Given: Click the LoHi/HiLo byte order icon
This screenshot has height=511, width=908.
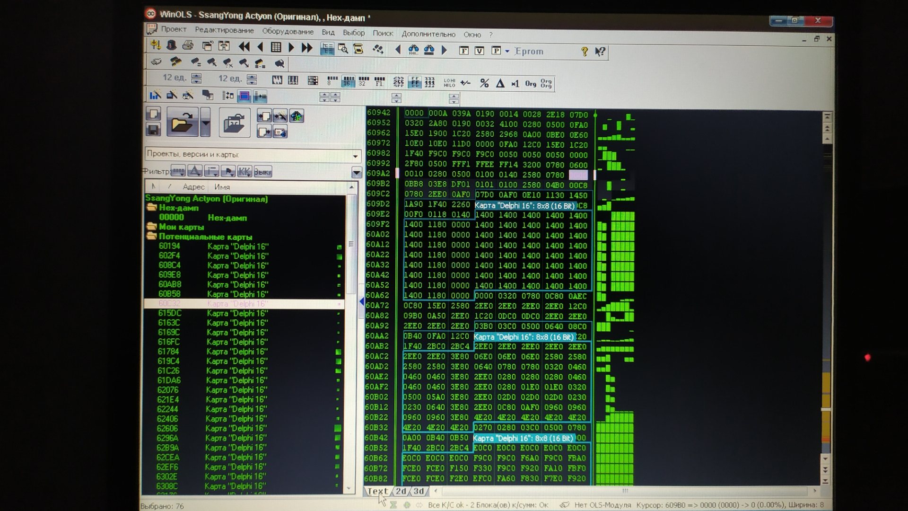Looking at the screenshot, I should [x=449, y=83].
